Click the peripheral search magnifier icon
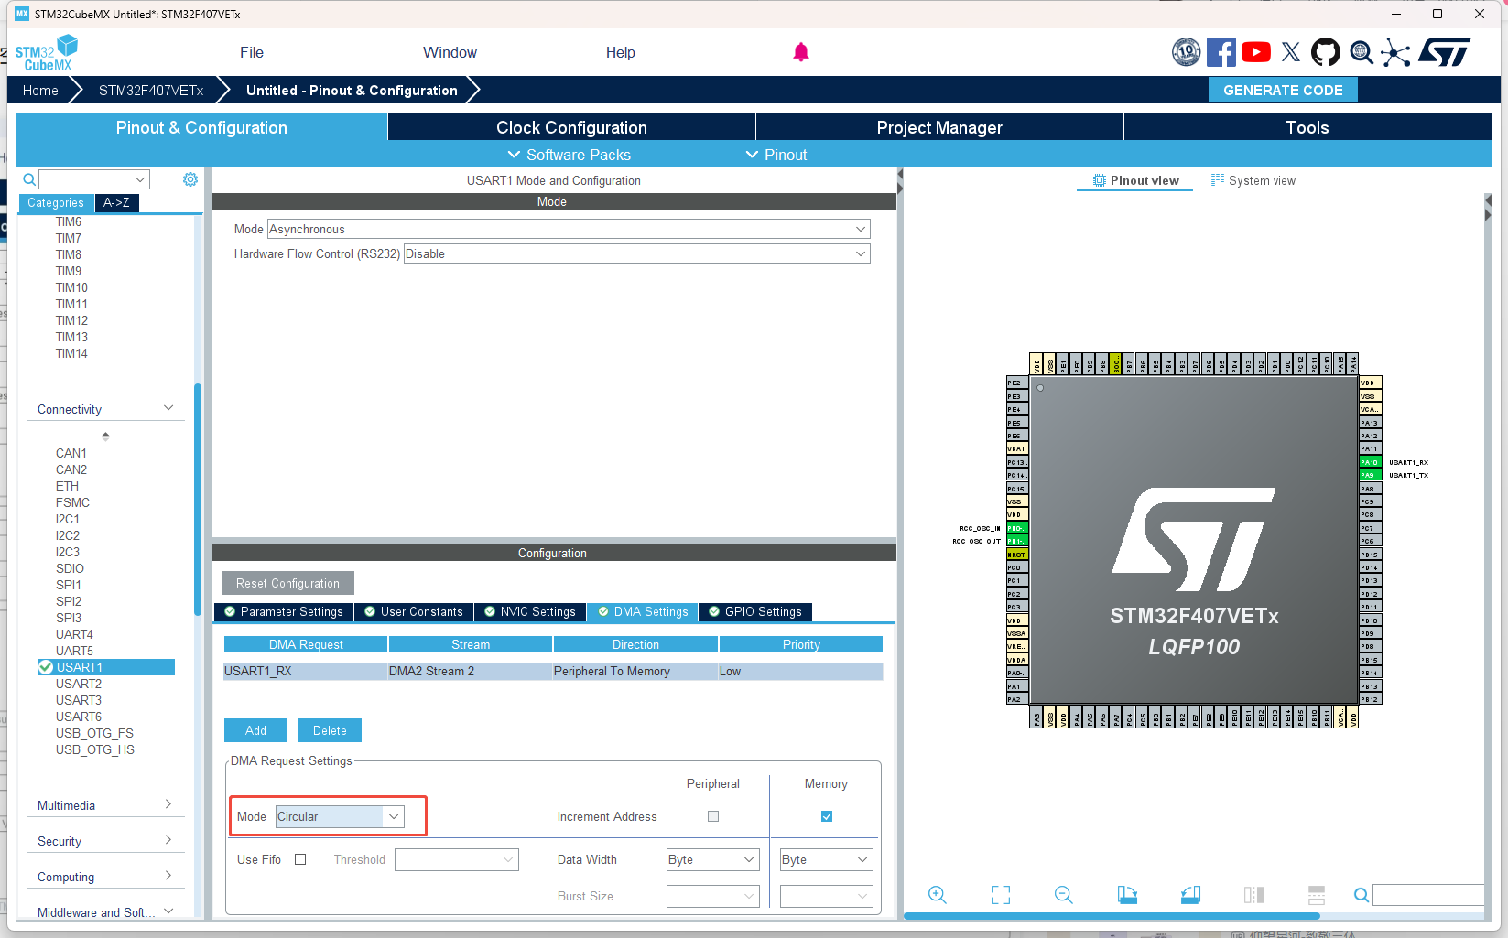Screen dimensions: 1508x938 pyautogui.click(x=29, y=179)
